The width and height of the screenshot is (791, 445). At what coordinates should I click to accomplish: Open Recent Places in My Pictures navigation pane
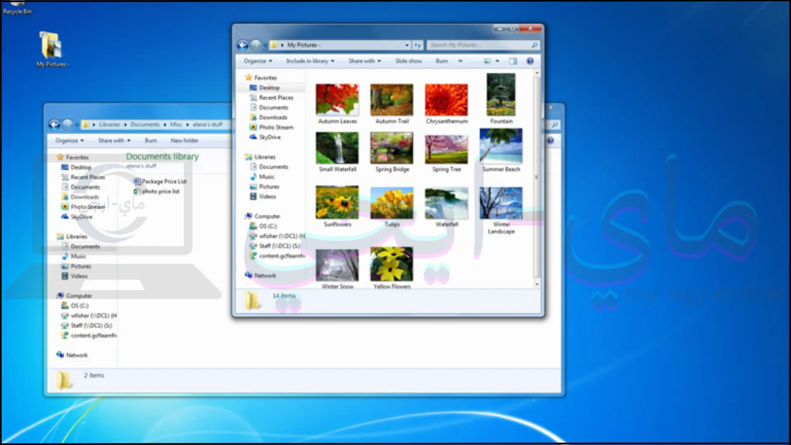271,98
